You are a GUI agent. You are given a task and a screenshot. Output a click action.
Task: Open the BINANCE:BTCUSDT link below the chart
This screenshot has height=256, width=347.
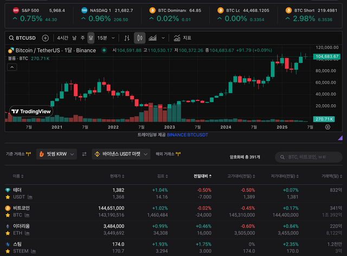188,135
